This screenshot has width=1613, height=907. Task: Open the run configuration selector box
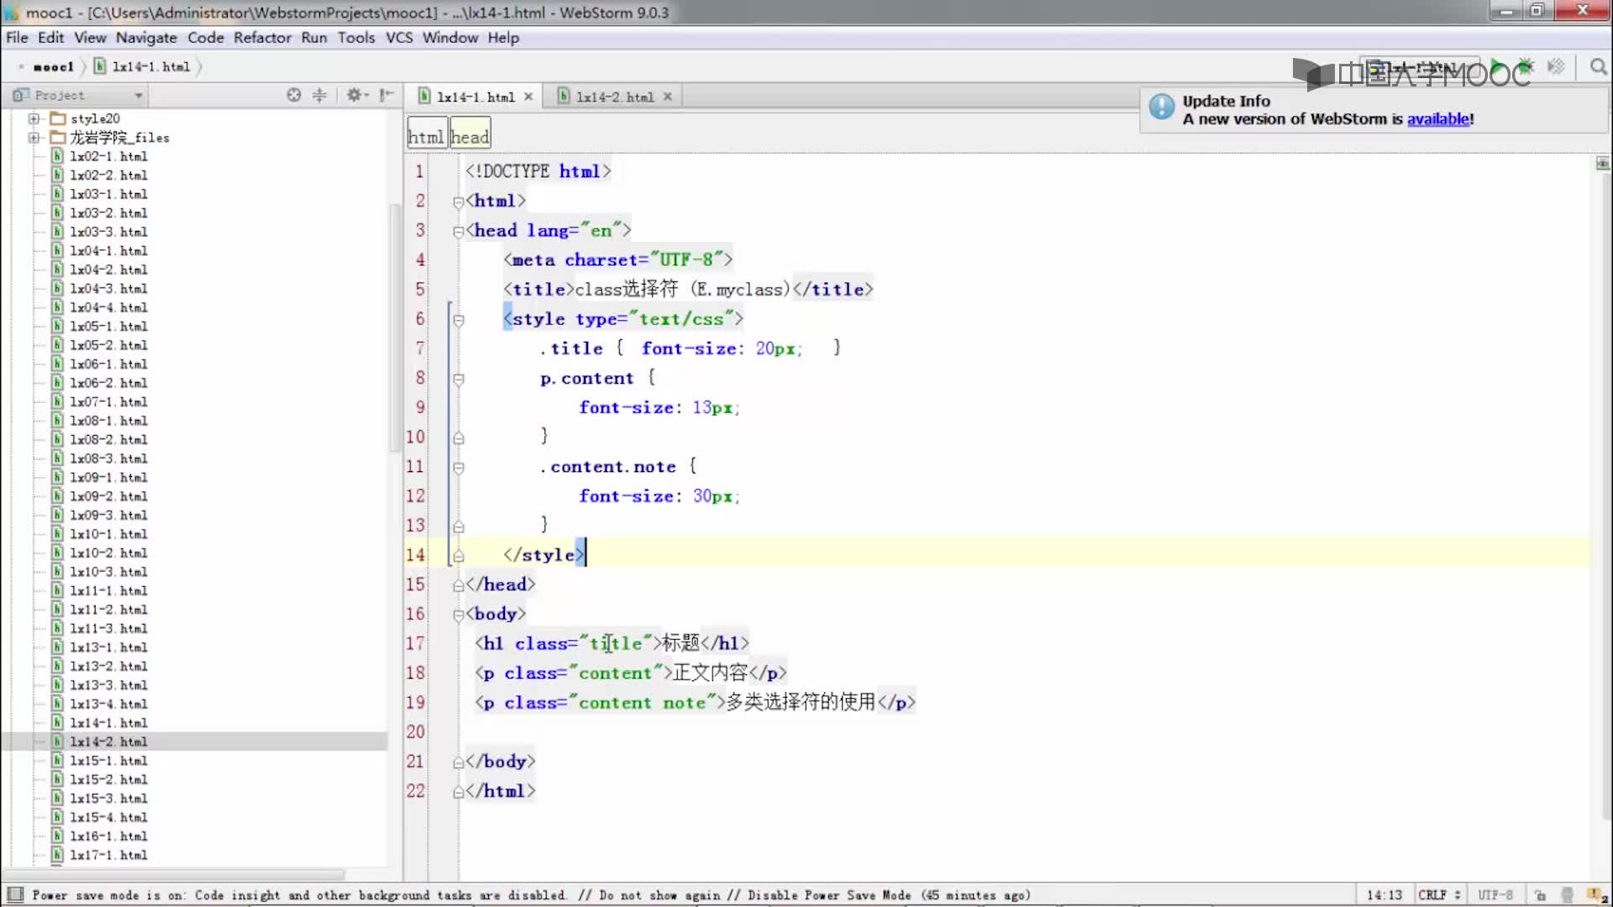(x=1419, y=67)
